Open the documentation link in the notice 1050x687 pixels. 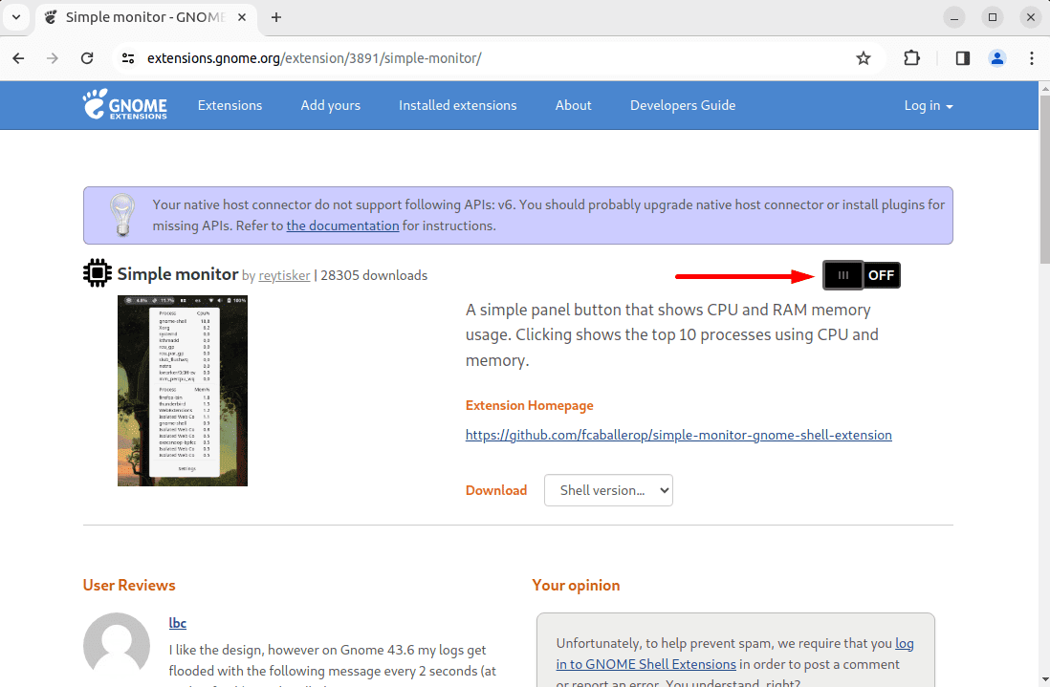(x=343, y=226)
